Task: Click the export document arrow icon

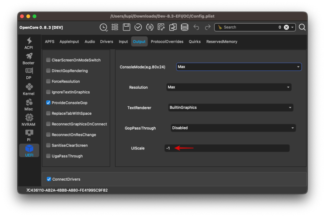Action: click(x=173, y=27)
